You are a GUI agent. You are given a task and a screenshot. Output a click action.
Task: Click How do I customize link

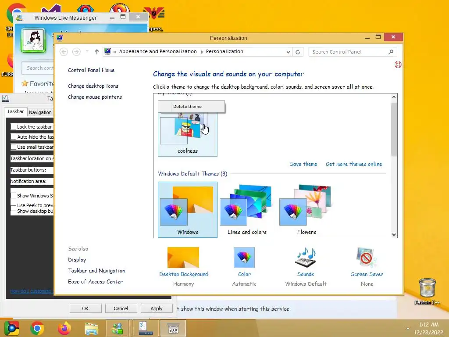tap(31, 291)
